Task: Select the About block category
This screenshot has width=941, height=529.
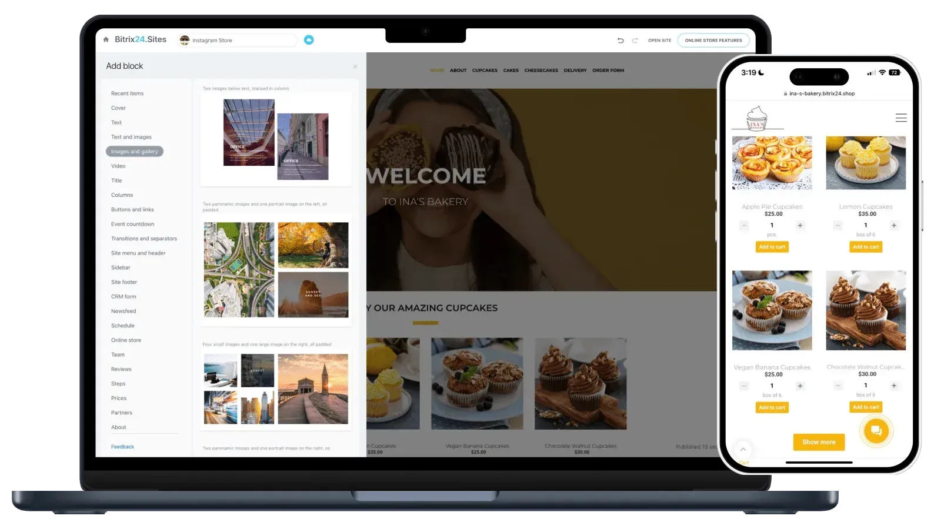Action: (x=118, y=427)
